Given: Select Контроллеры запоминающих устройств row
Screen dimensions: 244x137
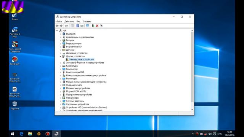Looking at the screenshot, I should tap(86, 75).
